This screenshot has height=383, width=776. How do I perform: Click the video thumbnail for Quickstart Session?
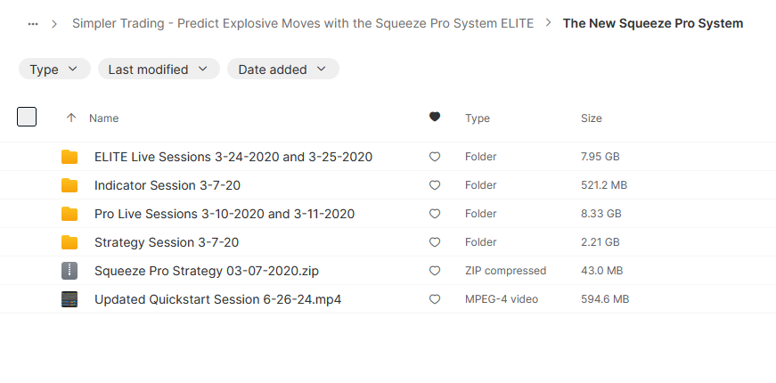point(69,299)
